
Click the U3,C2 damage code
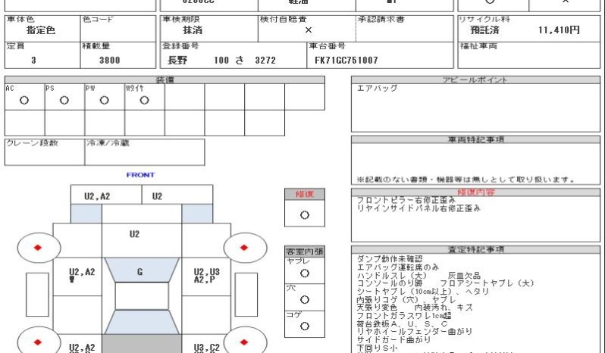[206, 348]
